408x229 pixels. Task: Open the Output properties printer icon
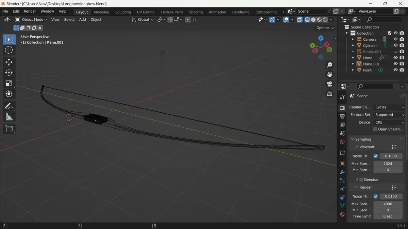342,116
